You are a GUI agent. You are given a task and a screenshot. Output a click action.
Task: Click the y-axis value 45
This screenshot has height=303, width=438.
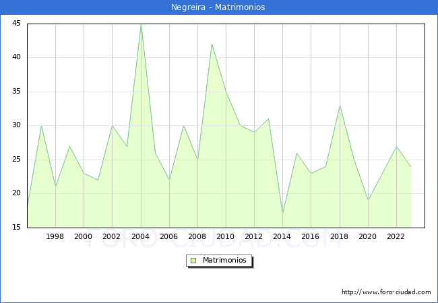(x=16, y=23)
